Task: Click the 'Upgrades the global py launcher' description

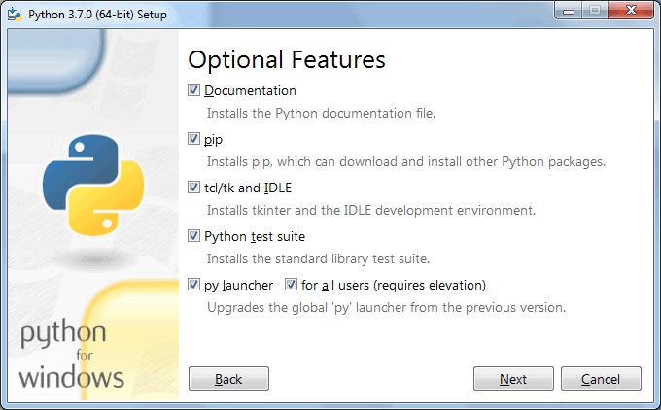Action: point(386,307)
